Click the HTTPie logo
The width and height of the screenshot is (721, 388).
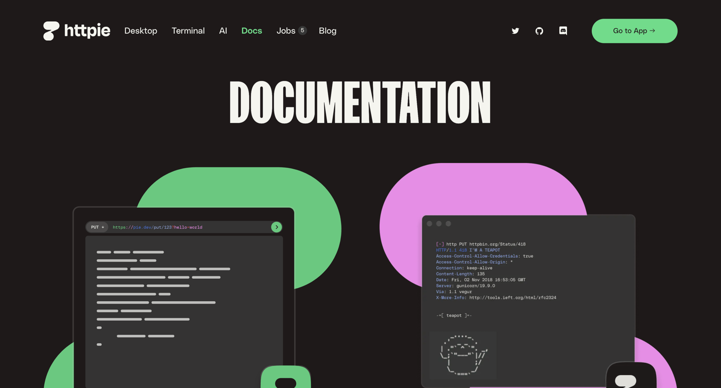[x=77, y=31]
